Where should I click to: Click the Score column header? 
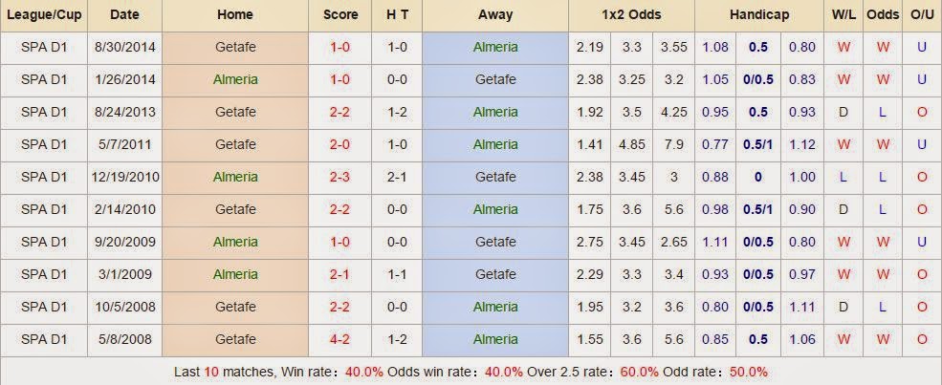tap(340, 15)
